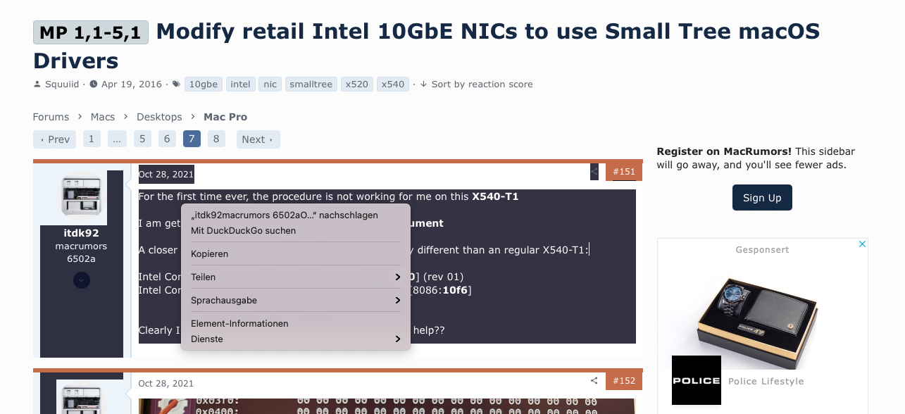Open Police Lifestyle ad link
Viewport: 905px width, 414px height.
(766, 382)
